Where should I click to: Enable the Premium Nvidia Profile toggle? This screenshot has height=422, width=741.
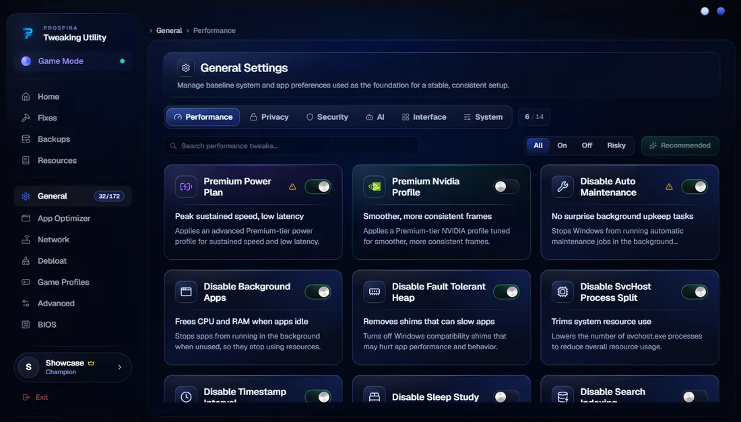coord(506,186)
